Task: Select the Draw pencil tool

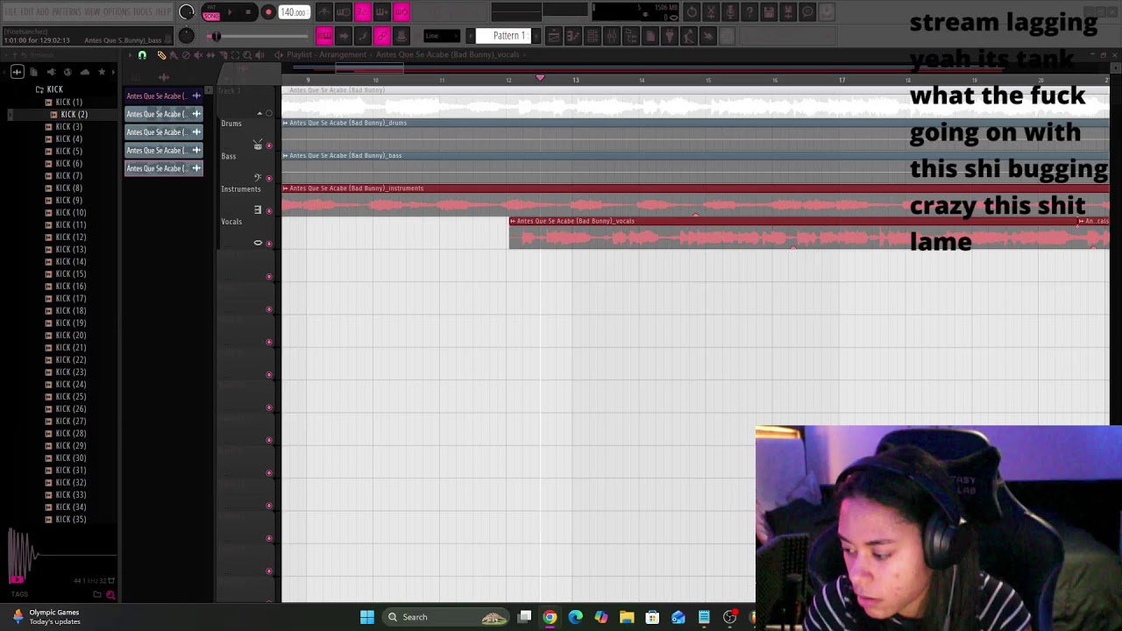Action: [160, 55]
